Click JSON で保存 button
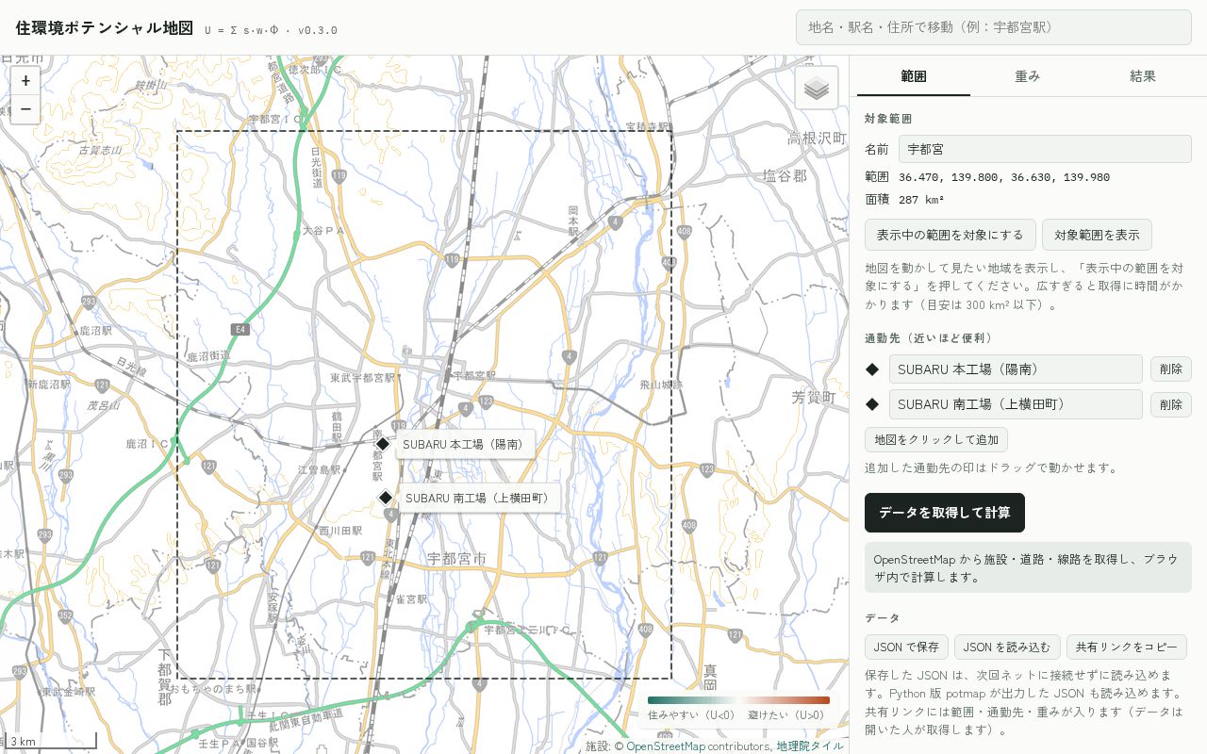The height and width of the screenshot is (754, 1207). tap(906, 647)
